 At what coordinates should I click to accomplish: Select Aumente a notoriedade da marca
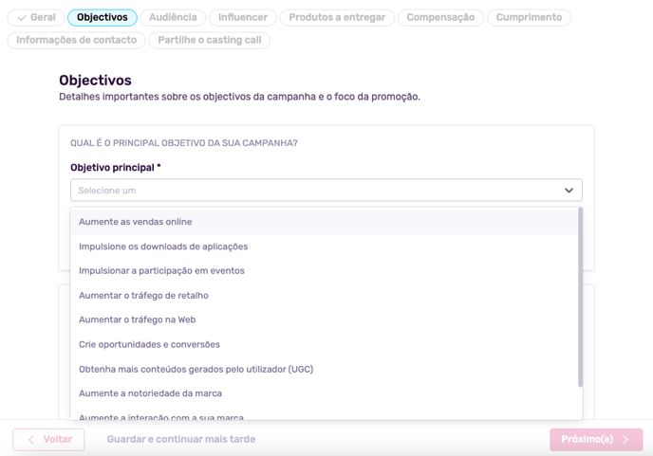(x=324, y=393)
